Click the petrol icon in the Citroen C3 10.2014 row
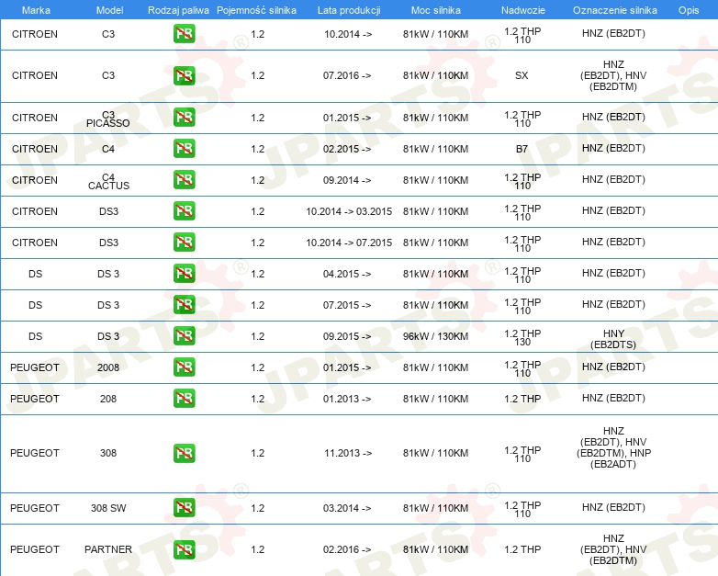The height and width of the screenshot is (576, 718). (x=184, y=34)
